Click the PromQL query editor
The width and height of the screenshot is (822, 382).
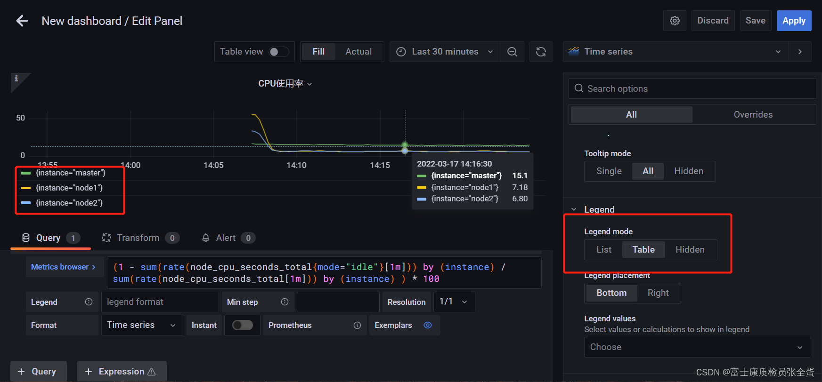[x=324, y=273]
